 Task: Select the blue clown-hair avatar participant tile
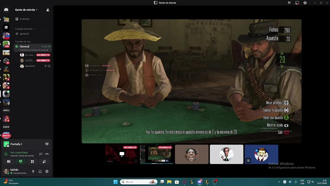pos(261,154)
